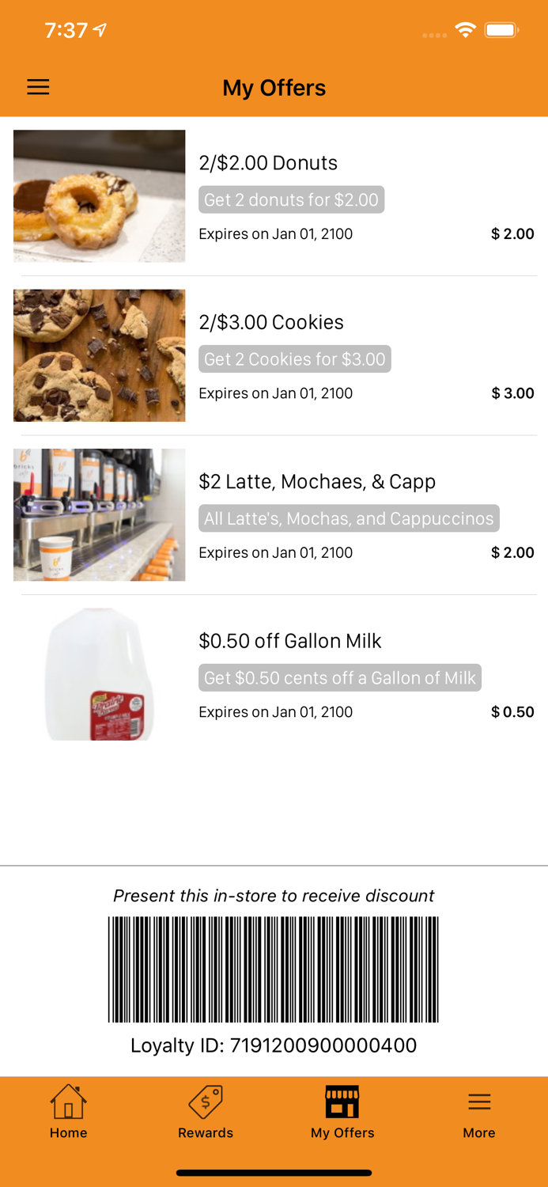Tap the loyalty barcode
This screenshot has width=548, height=1187.
tap(274, 969)
